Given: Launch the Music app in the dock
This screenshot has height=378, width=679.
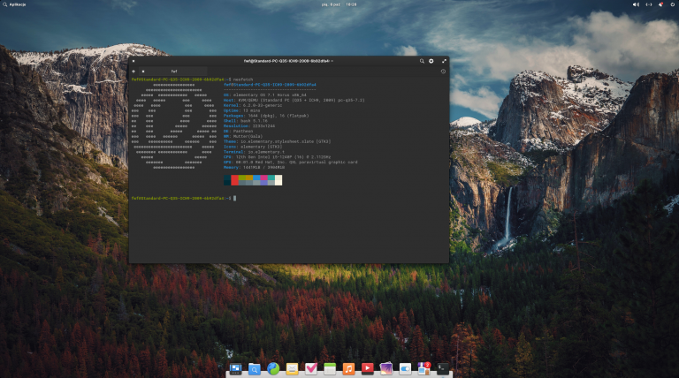Looking at the screenshot, I should pos(348,368).
